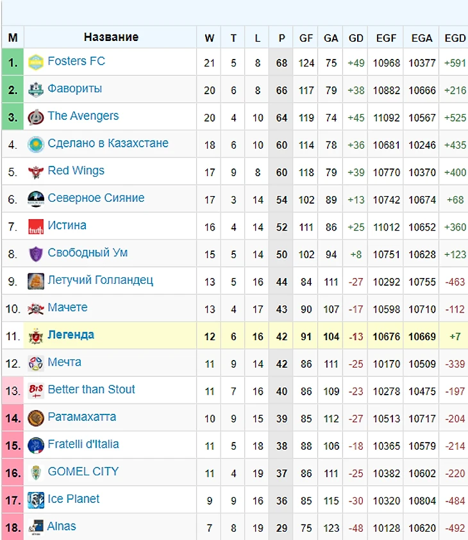Click the Истина red truth logo
Screen dimensions: 468x540
click(36, 227)
